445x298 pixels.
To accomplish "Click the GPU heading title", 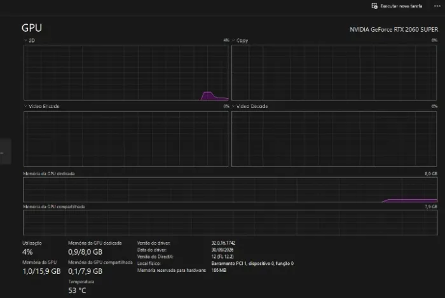I will (x=32, y=28).
